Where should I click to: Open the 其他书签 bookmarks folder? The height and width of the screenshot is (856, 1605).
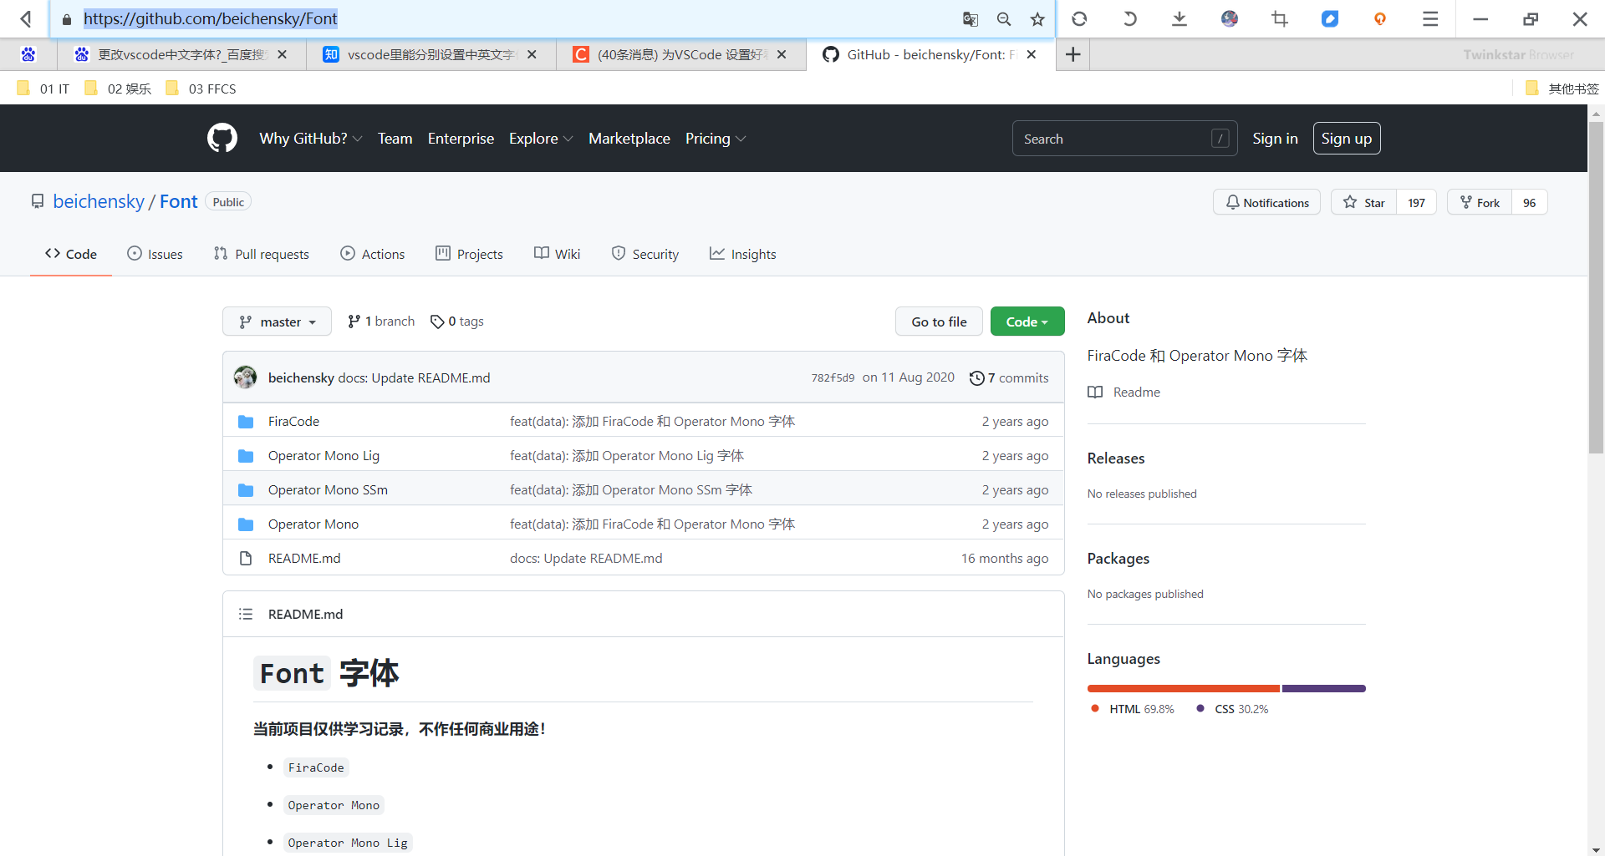pos(1562,89)
